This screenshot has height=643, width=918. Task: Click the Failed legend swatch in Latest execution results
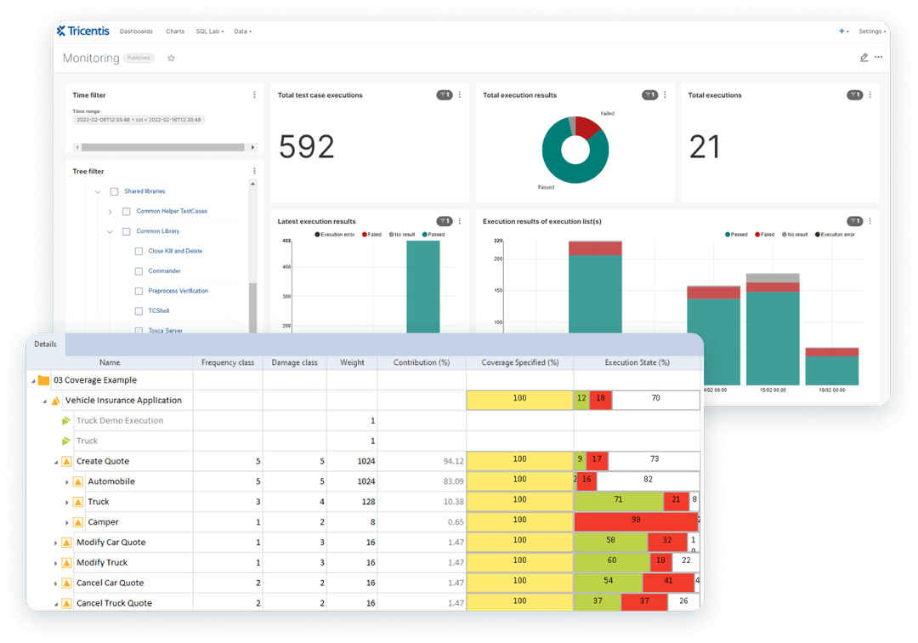[364, 235]
